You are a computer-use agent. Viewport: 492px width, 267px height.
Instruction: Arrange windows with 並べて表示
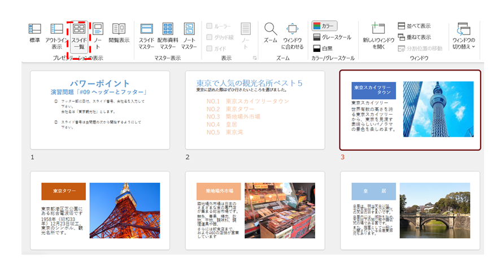[414, 26]
